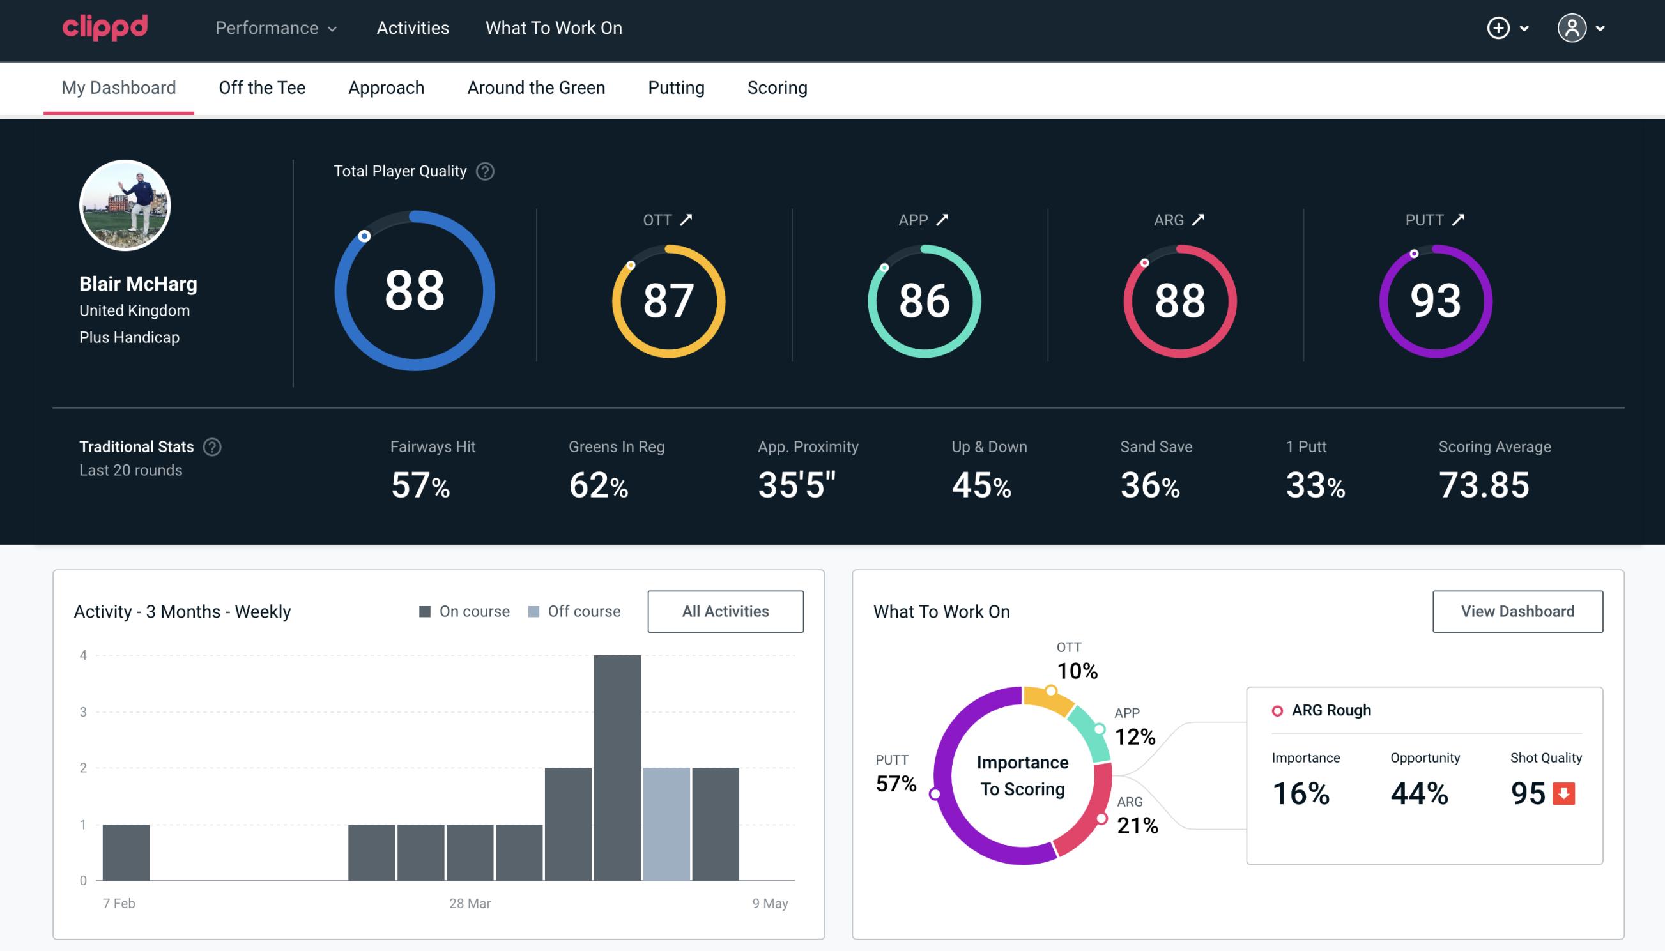1665x951 pixels.
Task: Expand the add activity dropdown arrow
Action: click(x=1526, y=29)
